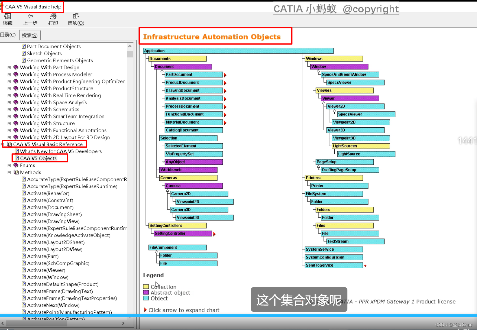
Task: Expand chart via MaterialDocument red arrow
Action: pyautogui.click(x=225, y=123)
